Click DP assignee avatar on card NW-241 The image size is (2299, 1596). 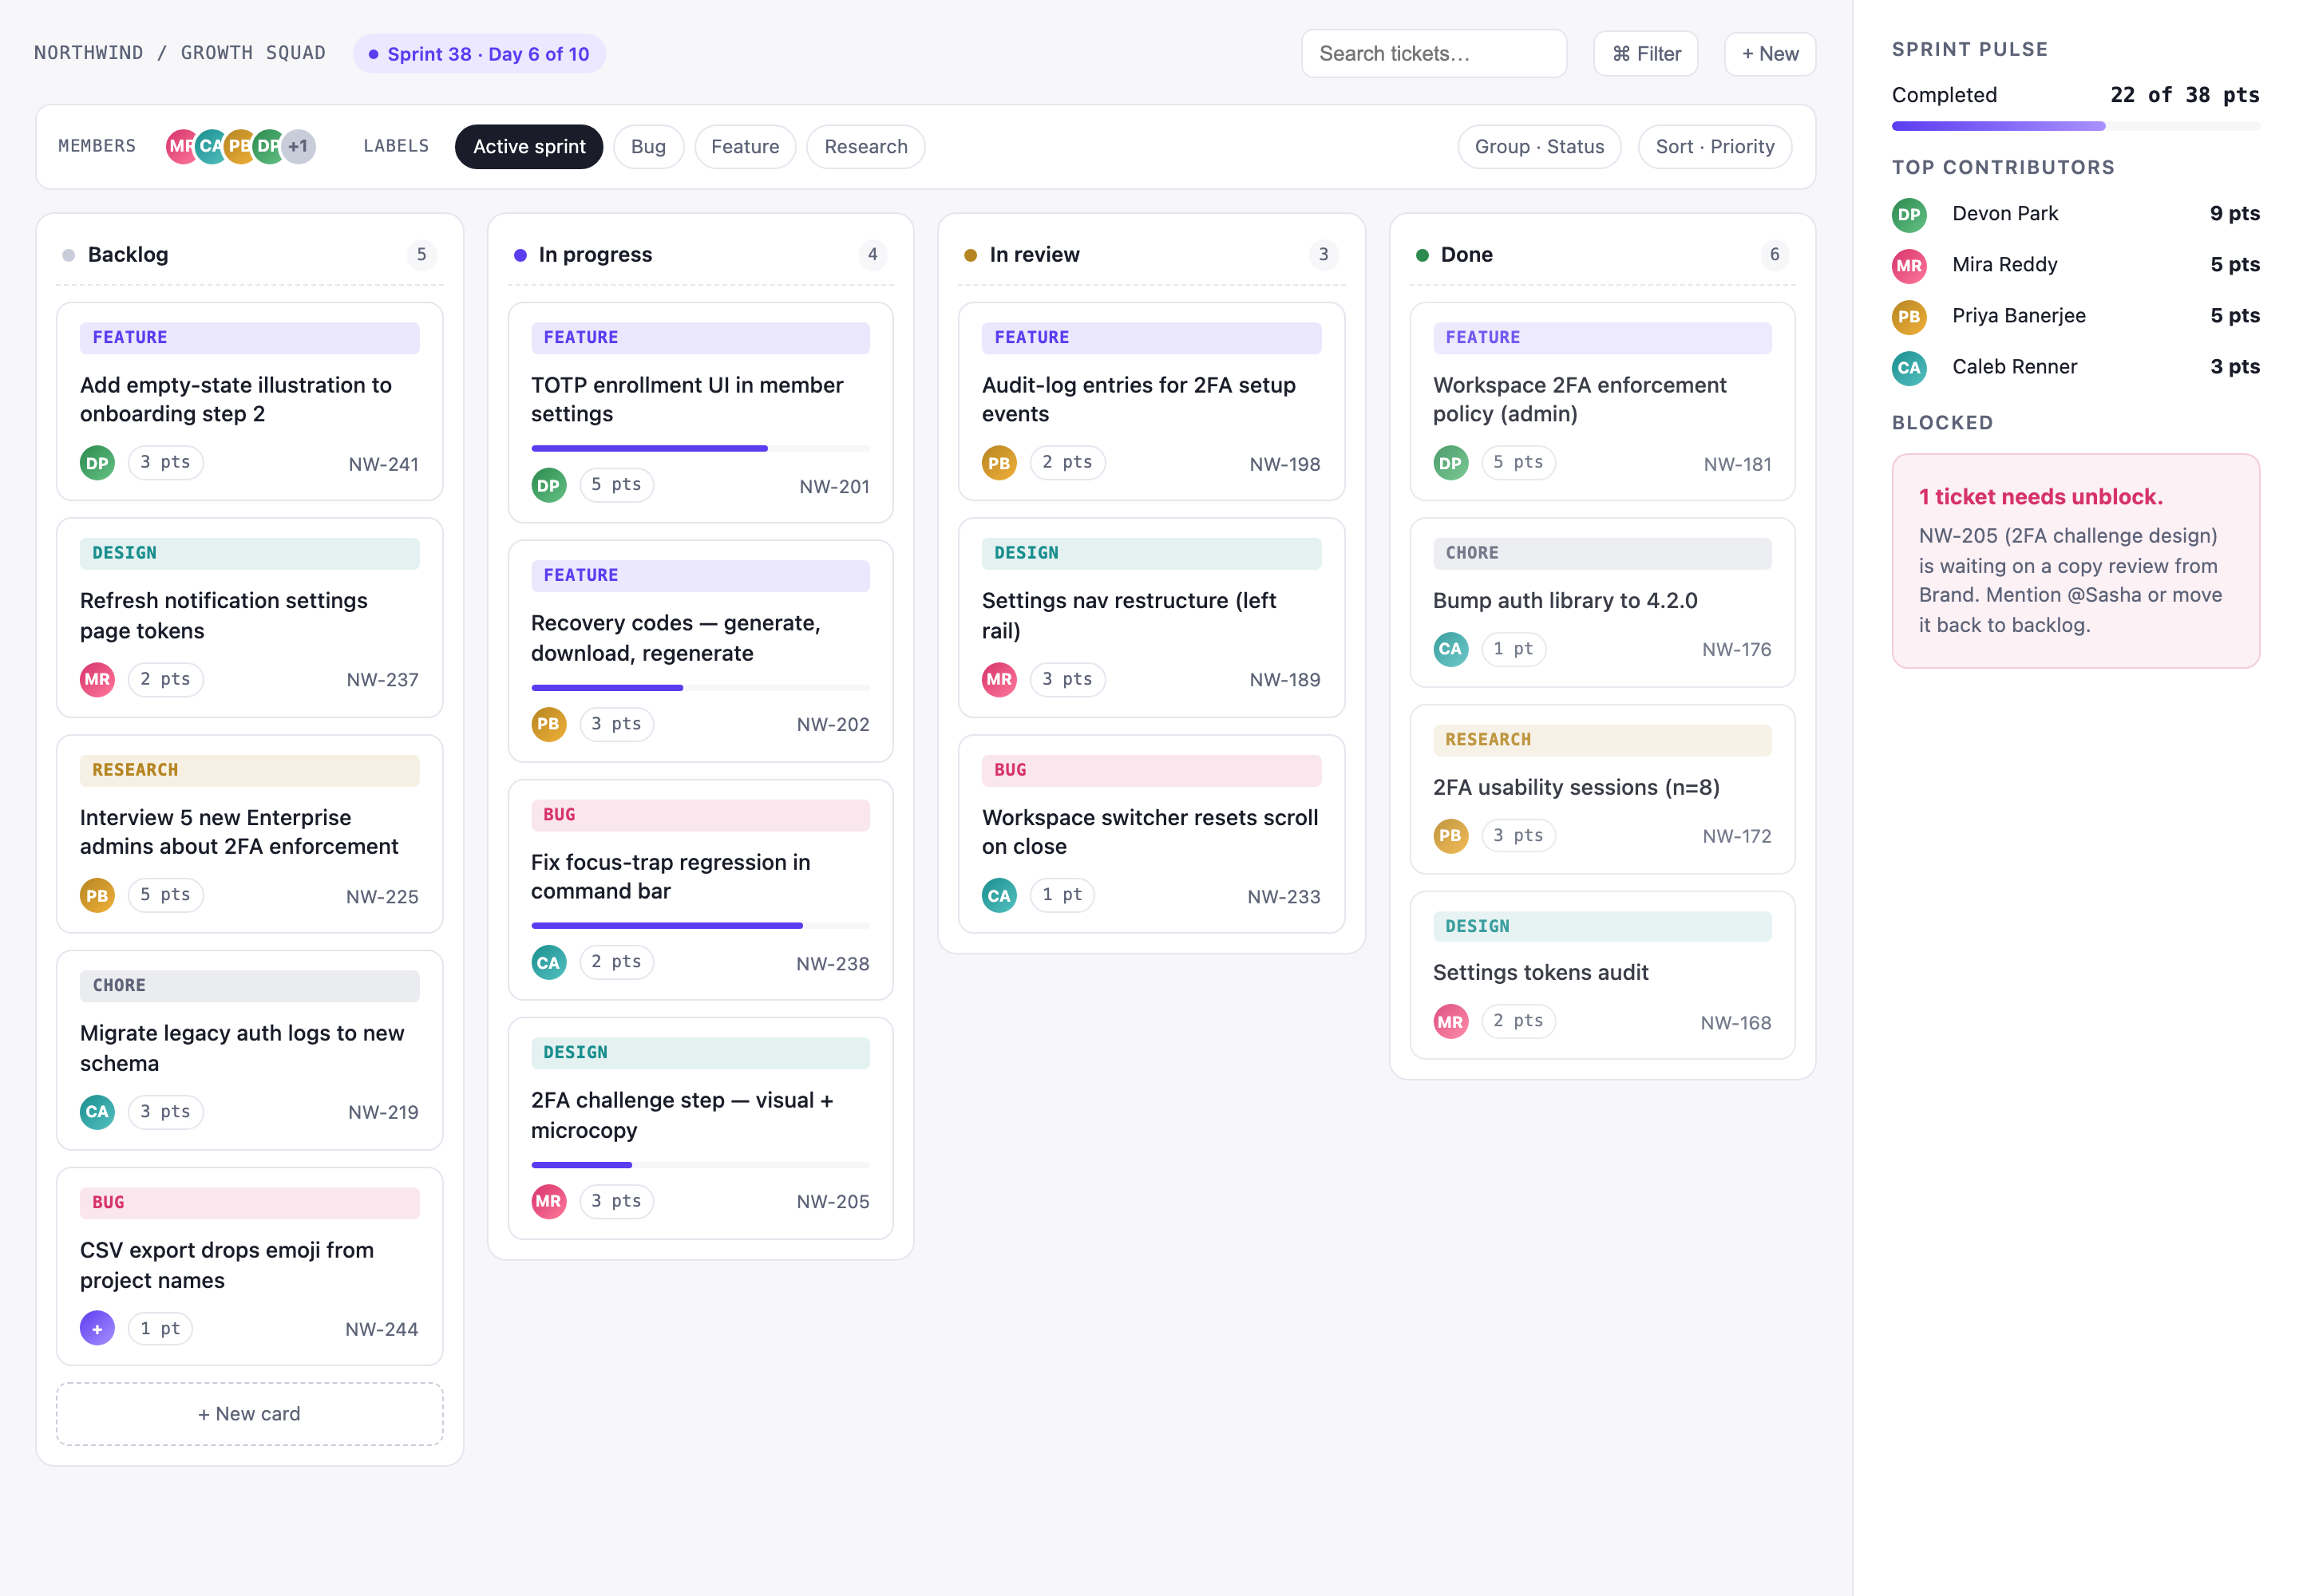(97, 463)
